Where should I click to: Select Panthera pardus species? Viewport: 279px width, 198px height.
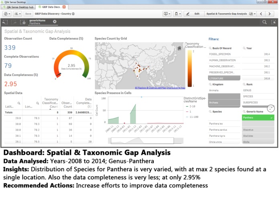coord(224,129)
